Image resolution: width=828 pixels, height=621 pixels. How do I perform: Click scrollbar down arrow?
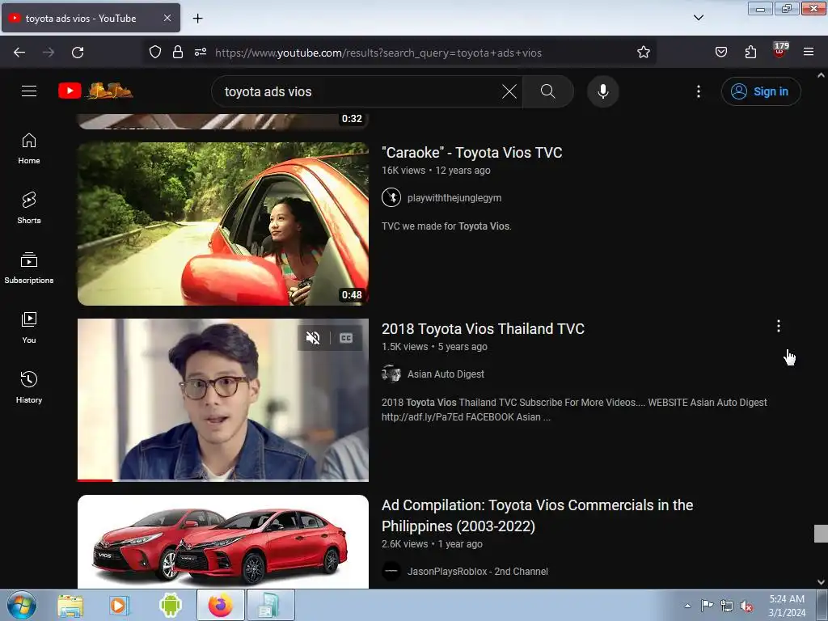pyautogui.click(x=821, y=582)
